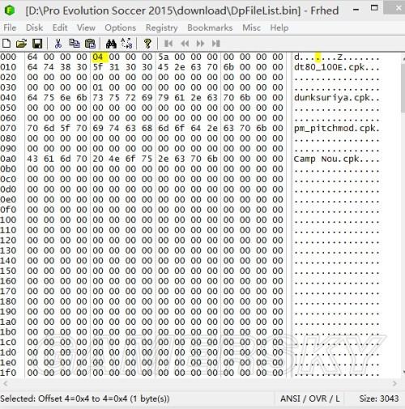Viewport: 405px width, 409px height.
Task: Click the New file toolbar icon
Action: tap(6, 43)
